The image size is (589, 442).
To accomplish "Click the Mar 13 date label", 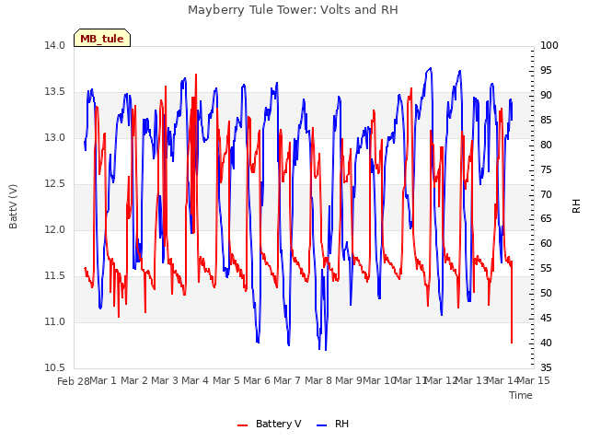I will tap(471, 380).
